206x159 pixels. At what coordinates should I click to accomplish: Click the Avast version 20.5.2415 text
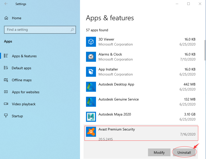pos(106,139)
